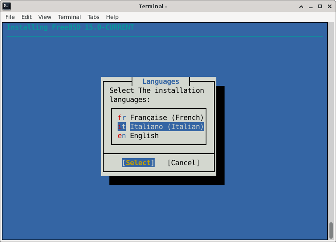Image resolution: width=336 pixels, height=242 pixels.
Task: Click the terminal icon in the title bar
Action: [x=7, y=6]
